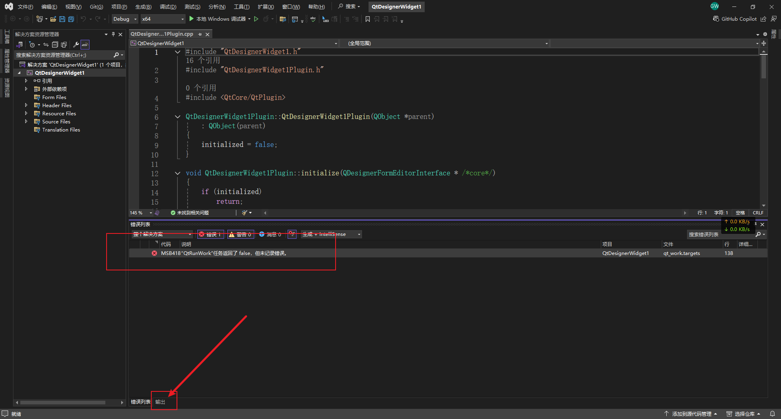Click the notifications bell icon
781x419 pixels.
(772, 414)
